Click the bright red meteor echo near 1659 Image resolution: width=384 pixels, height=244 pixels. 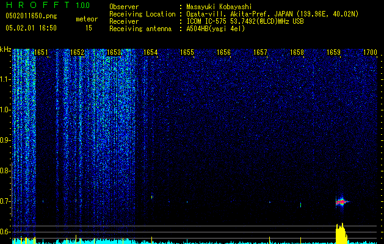click(x=341, y=202)
